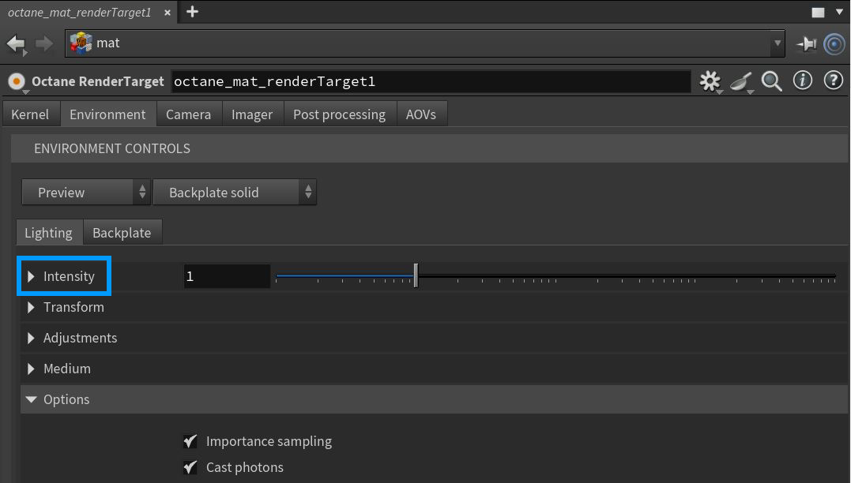851x483 pixels.
Task: Add a new pane tab with plus
Action: pyautogui.click(x=192, y=12)
